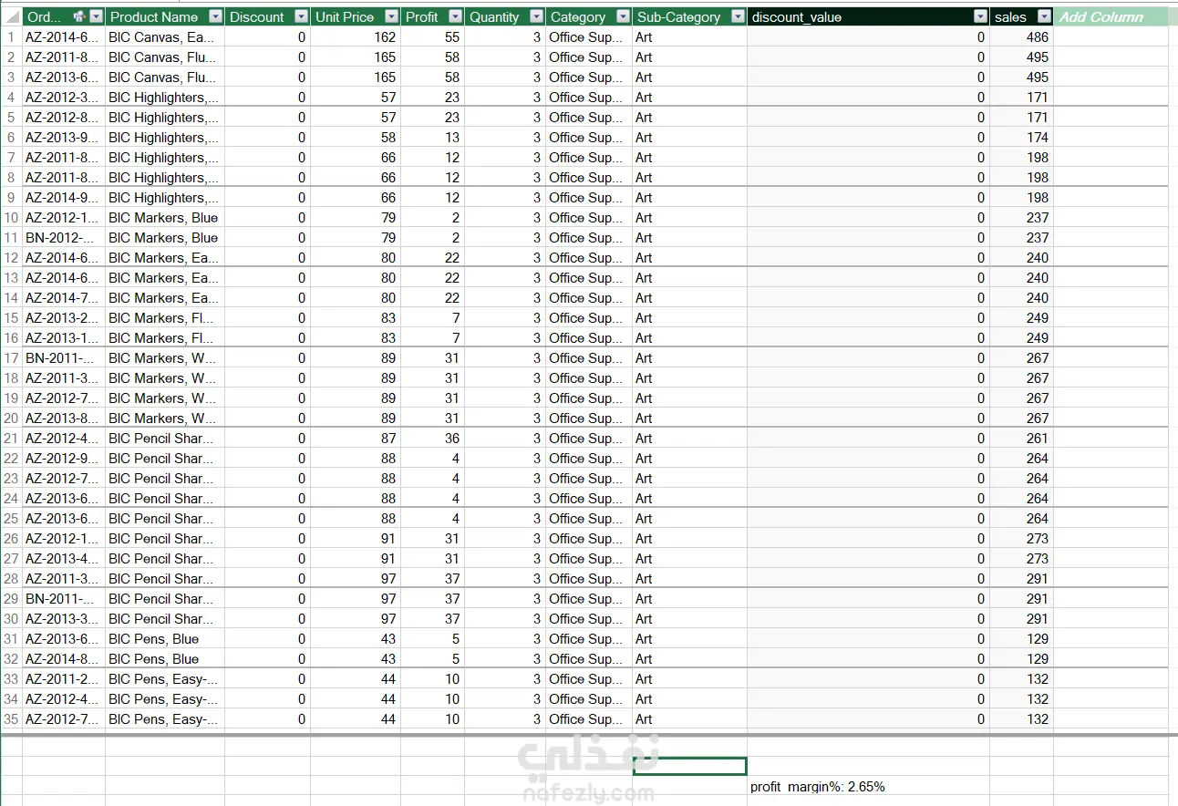1178x806 pixels.
Task: Click the Unit Price cell in row 28
Action: (x=356, y=578)
